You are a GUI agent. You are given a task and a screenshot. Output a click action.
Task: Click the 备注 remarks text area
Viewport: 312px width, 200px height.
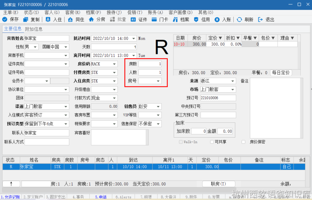pyautogui.click(x=275, y=108)
